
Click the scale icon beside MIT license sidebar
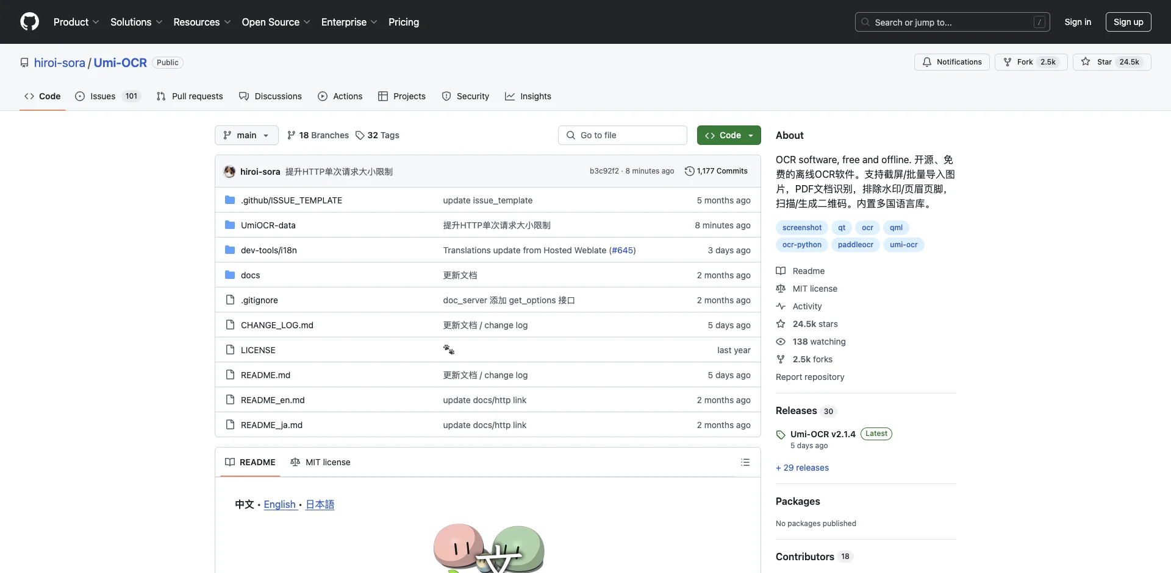click(x=781, y=289)
